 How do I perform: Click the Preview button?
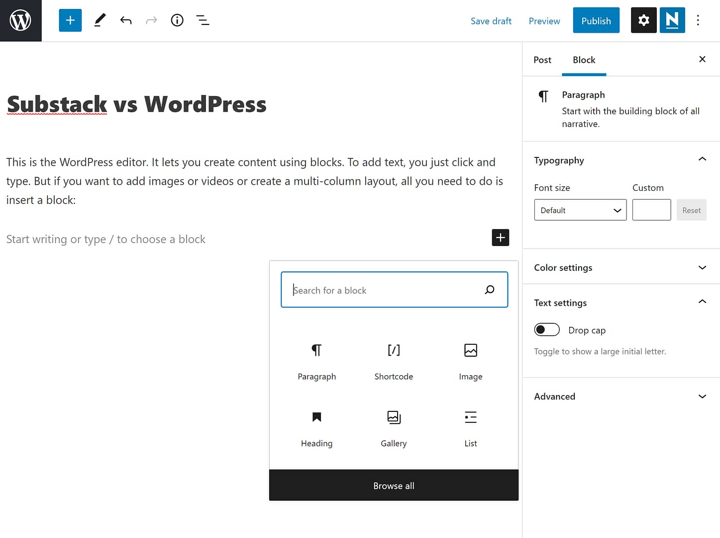coord(544,21)
